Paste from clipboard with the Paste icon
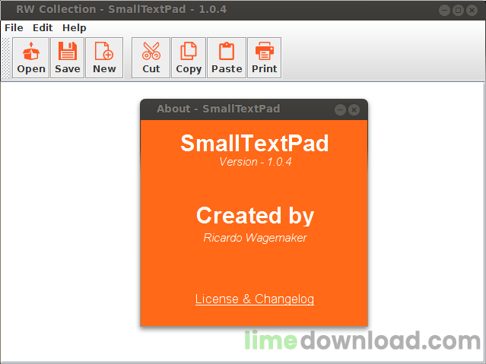Screen dimensions: 486x364 [227, 58]
